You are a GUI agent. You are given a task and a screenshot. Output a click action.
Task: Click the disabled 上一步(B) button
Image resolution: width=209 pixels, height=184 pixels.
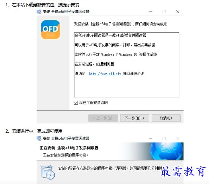(103, 118)
